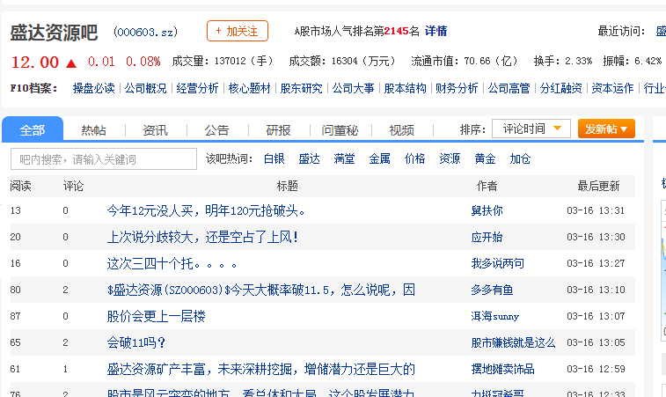Viewport: 666px width, 397px height.
Task: Click the 财务分析 F10 link
Action: point(457,88)
